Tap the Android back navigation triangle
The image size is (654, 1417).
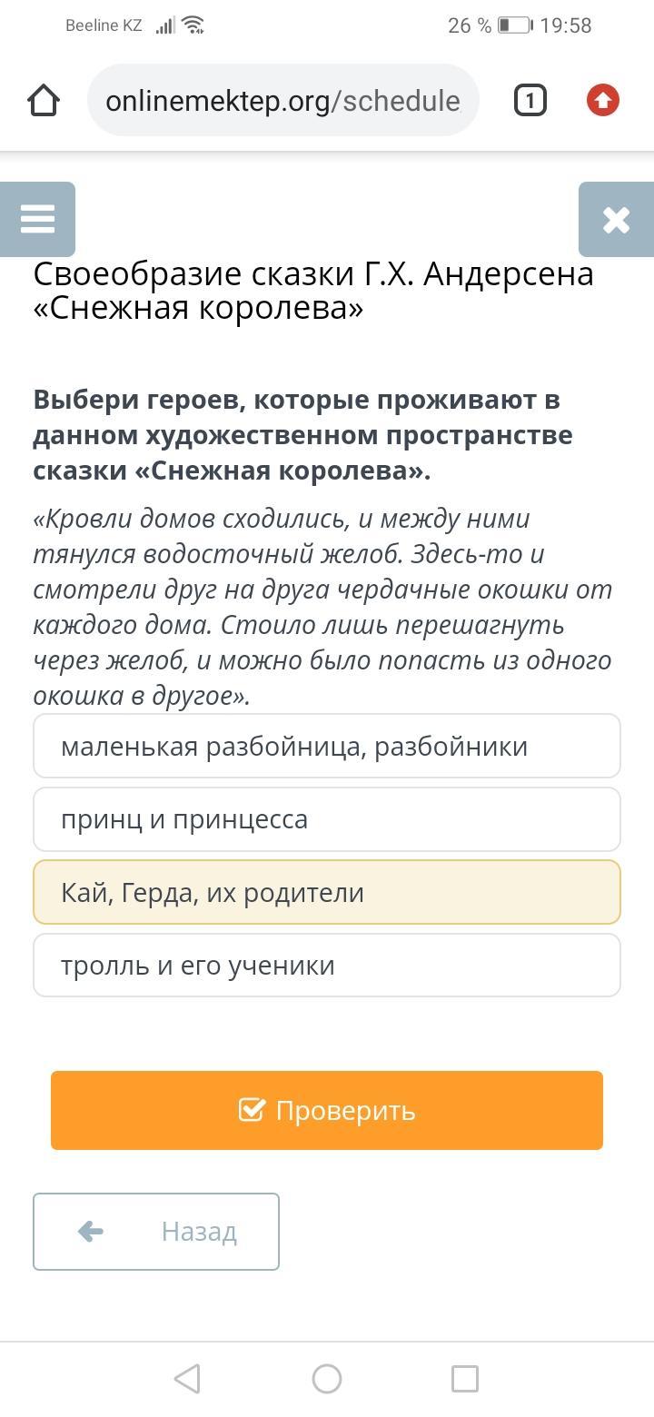tap(187, 1379)
